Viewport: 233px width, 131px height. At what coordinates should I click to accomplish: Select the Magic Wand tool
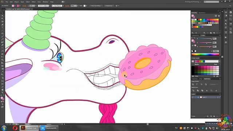point(3,19)
